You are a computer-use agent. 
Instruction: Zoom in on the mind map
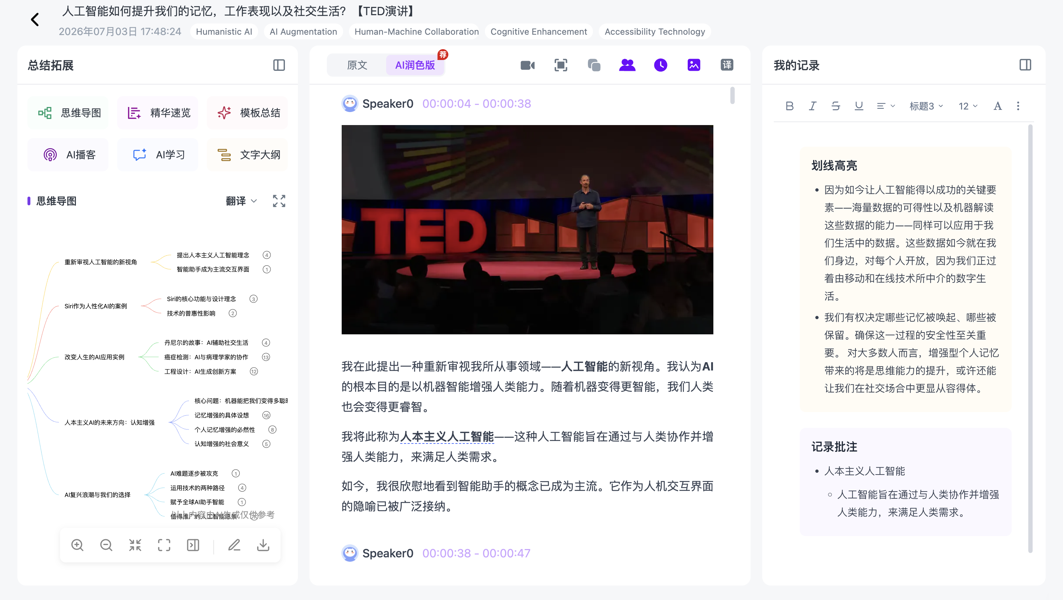click(x=77, y=545)
